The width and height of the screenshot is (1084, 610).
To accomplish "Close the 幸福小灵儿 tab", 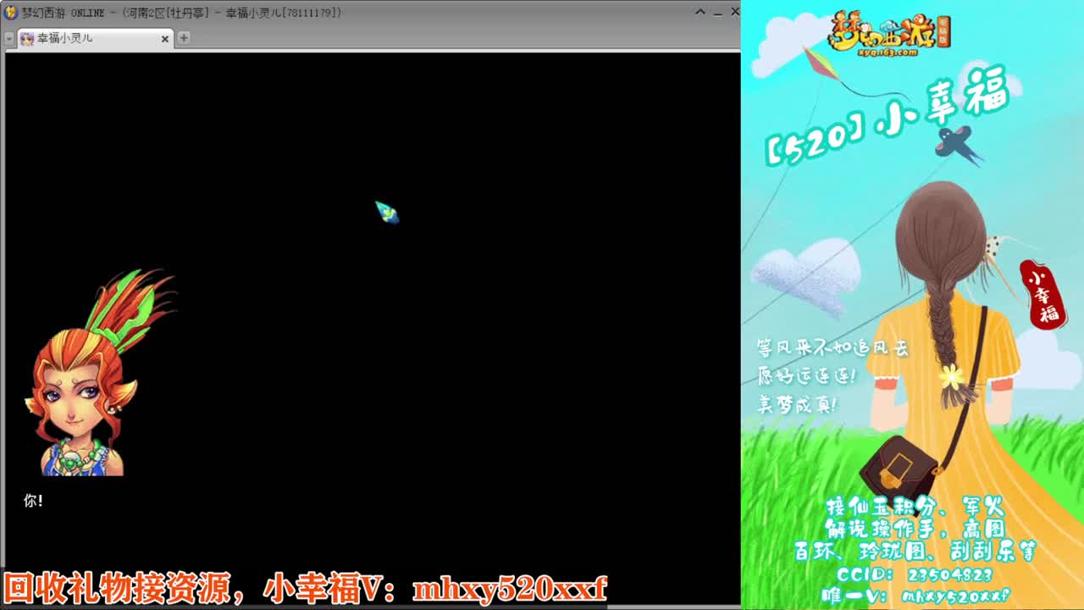I will point(165,39).
